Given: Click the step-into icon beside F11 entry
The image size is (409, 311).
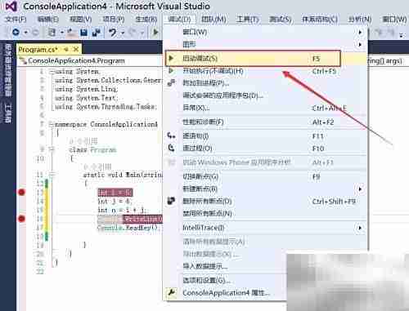Looking at the screenshot, I should (171, 136).
